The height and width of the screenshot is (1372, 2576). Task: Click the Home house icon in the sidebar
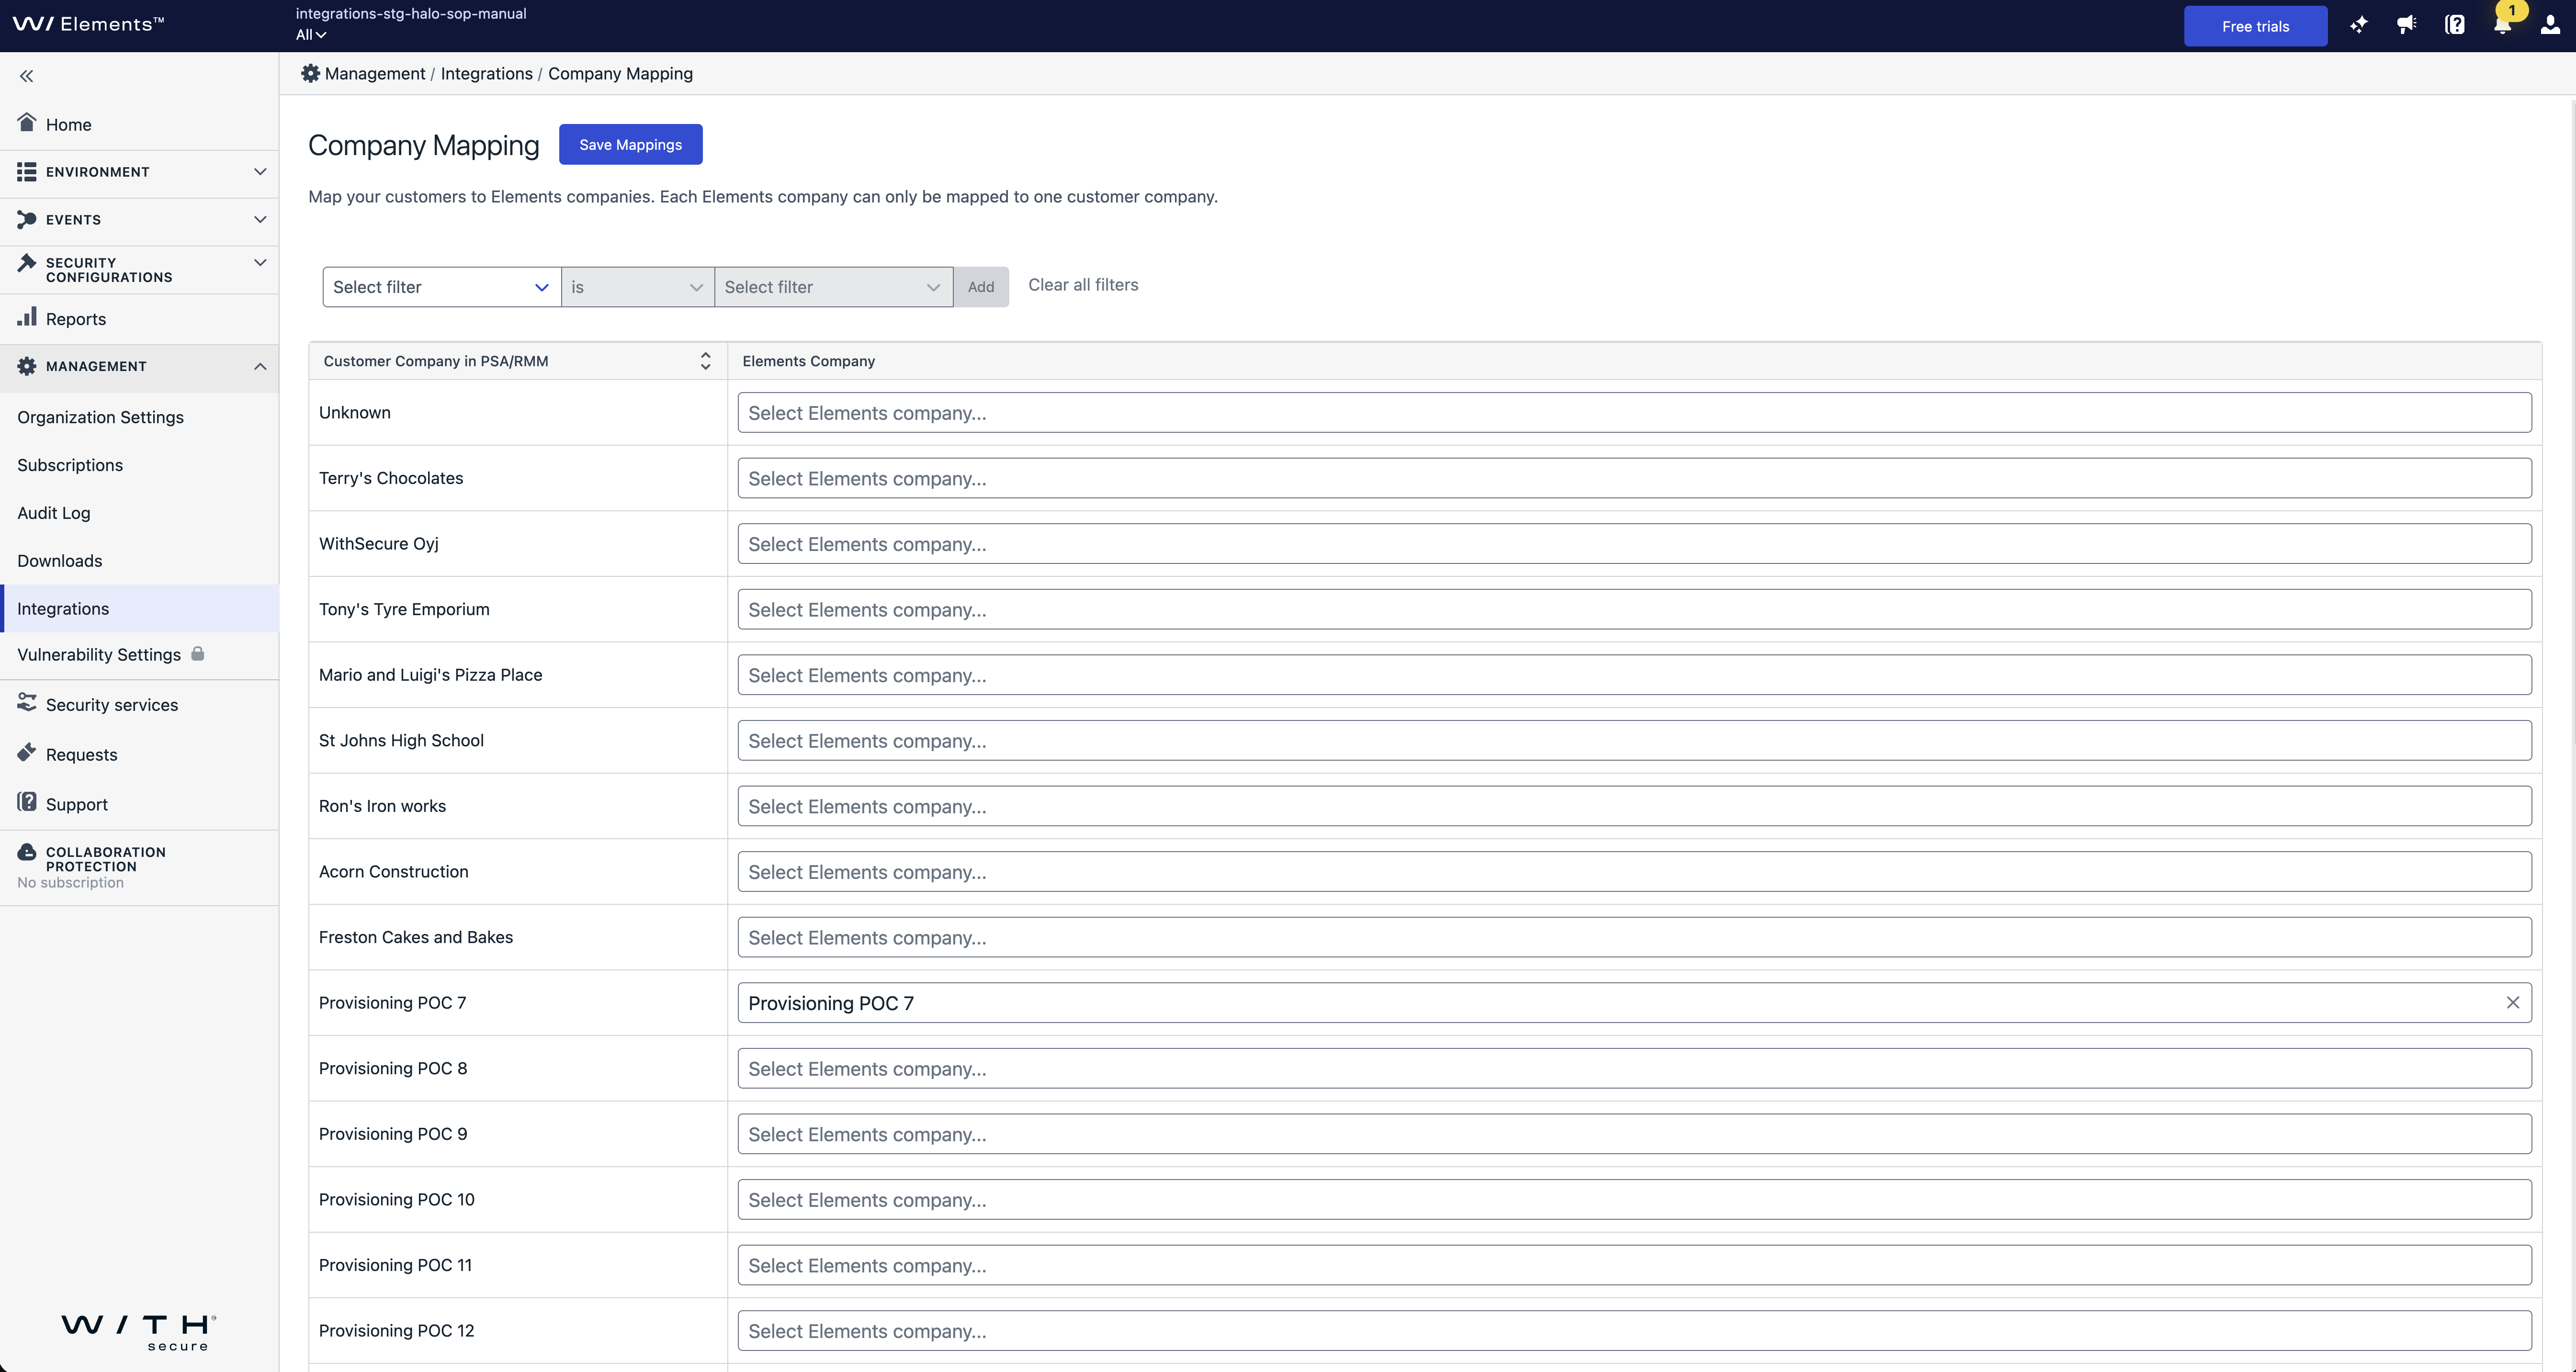pos(27,122)
